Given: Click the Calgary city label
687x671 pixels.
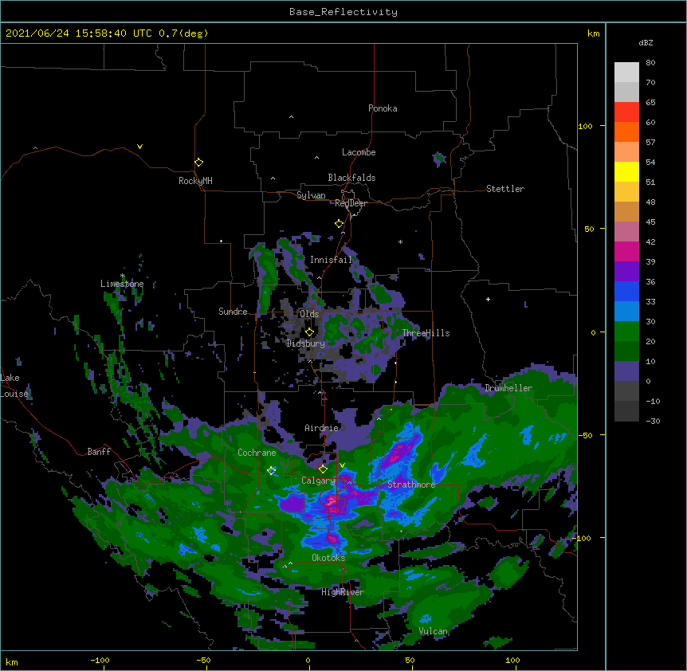Looking at the screenshot, I should tap(318, 481).
